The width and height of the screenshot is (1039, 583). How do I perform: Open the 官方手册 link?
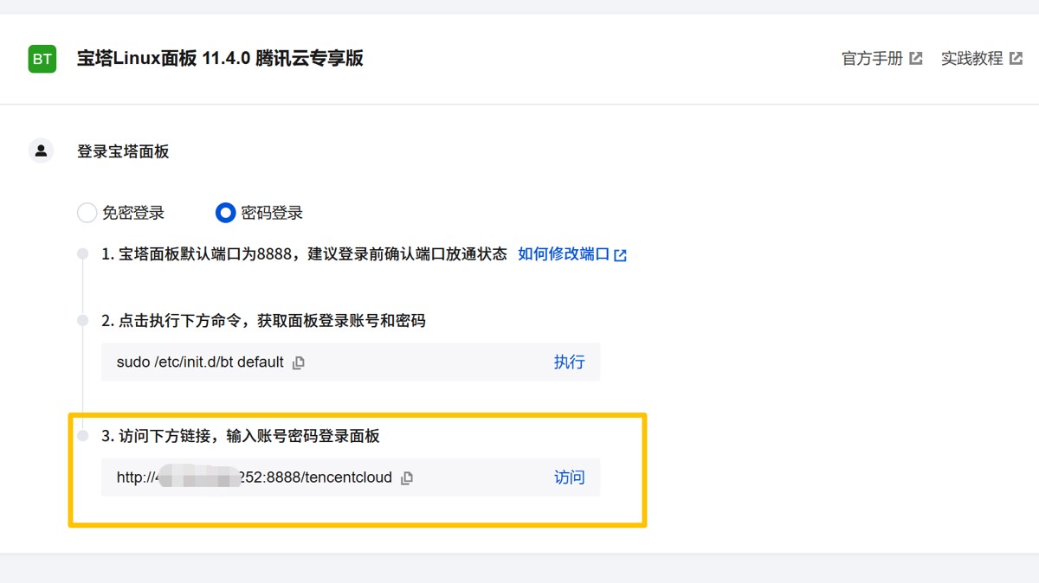point(872,59)
